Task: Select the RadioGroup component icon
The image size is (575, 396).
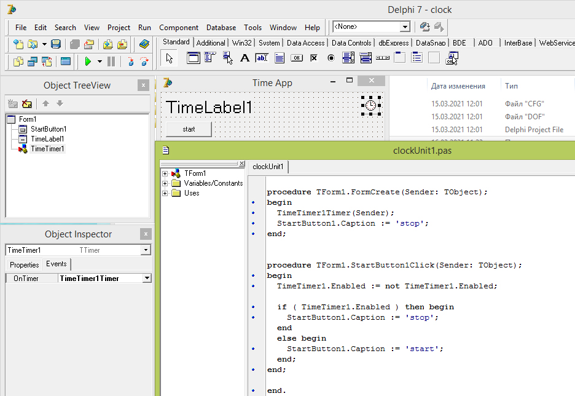Action: coord(417,58)
